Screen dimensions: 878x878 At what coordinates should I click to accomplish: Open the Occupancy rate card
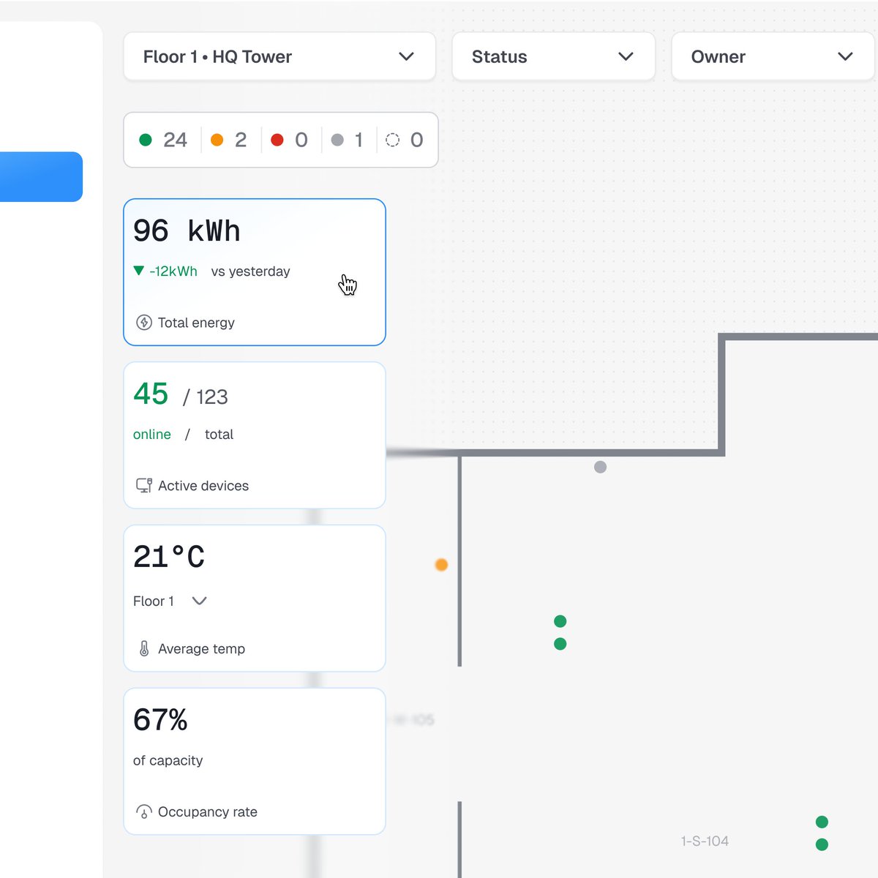tap(255, 761)
